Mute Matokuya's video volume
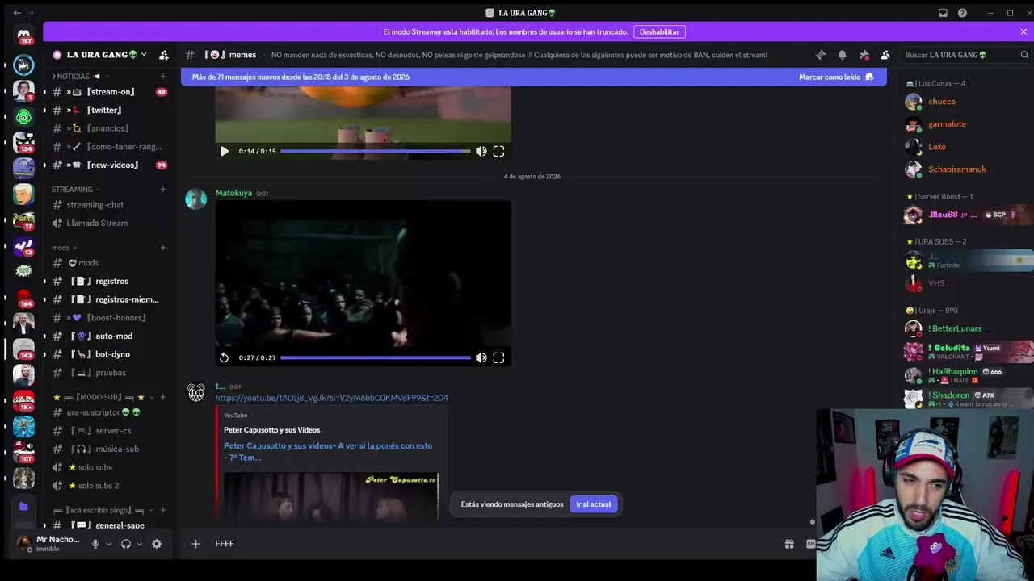 (x=481, y=357)
